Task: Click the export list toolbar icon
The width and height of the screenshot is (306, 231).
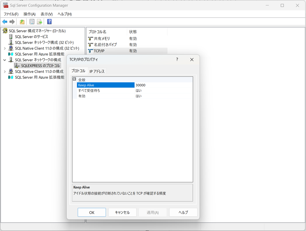Action: (40, 22)
